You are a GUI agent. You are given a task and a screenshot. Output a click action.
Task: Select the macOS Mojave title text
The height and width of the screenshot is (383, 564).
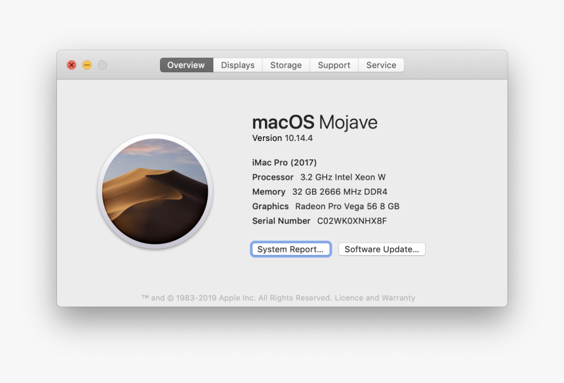(x=315, y=122)
